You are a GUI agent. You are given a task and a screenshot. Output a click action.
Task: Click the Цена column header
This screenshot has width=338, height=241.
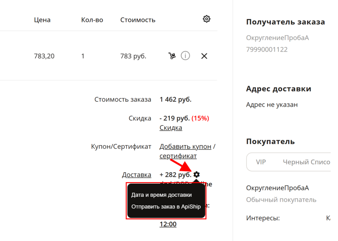pos(42,20)
